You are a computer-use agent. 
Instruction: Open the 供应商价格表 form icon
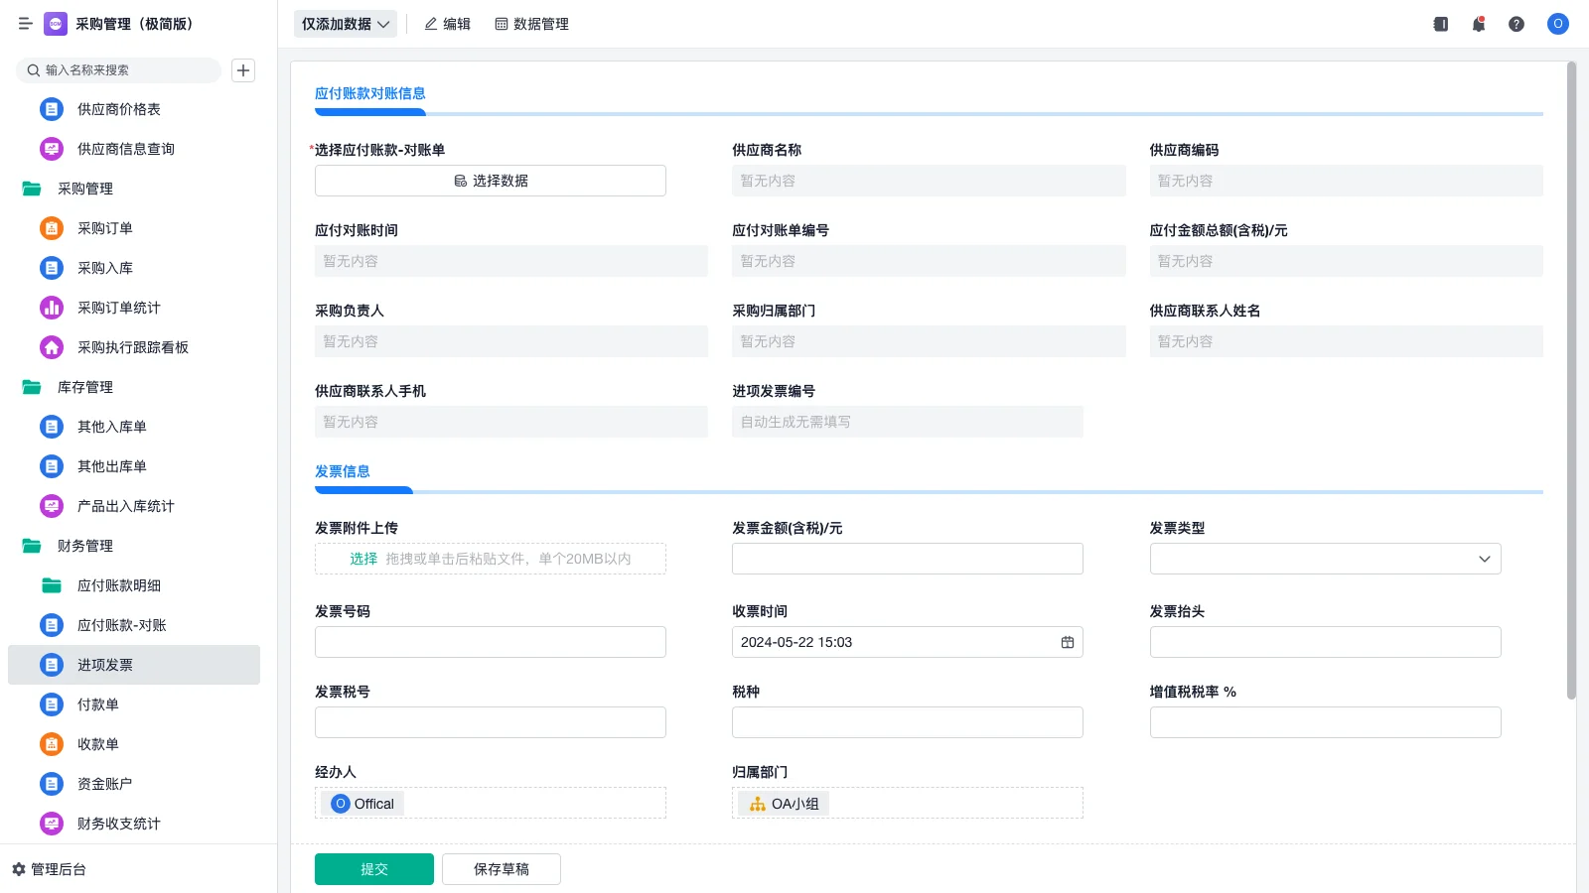point(52,109)
